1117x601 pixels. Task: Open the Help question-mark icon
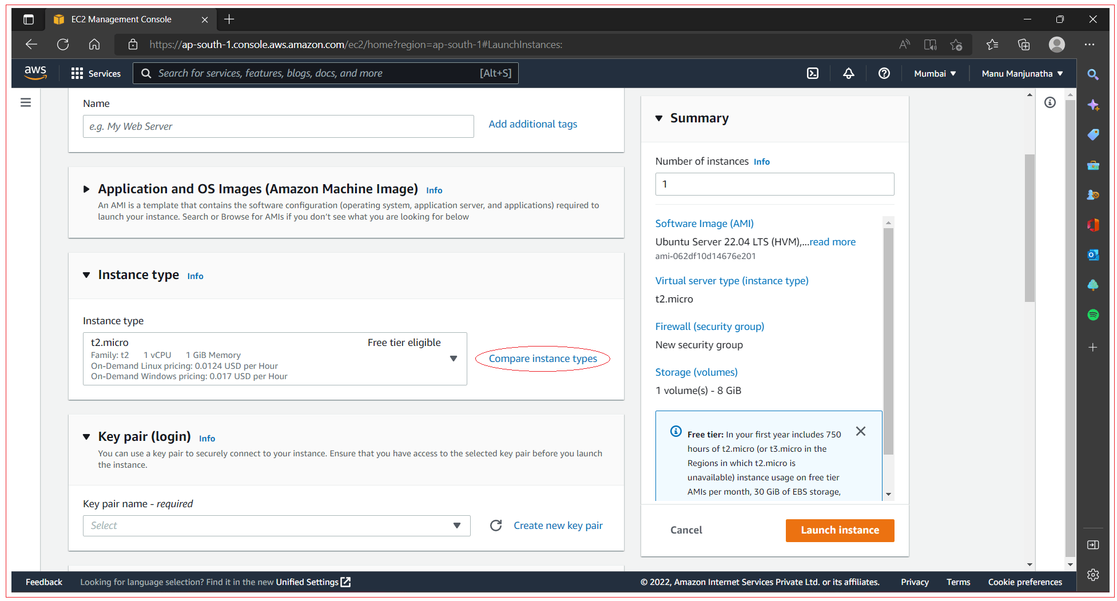pos(884,73)
